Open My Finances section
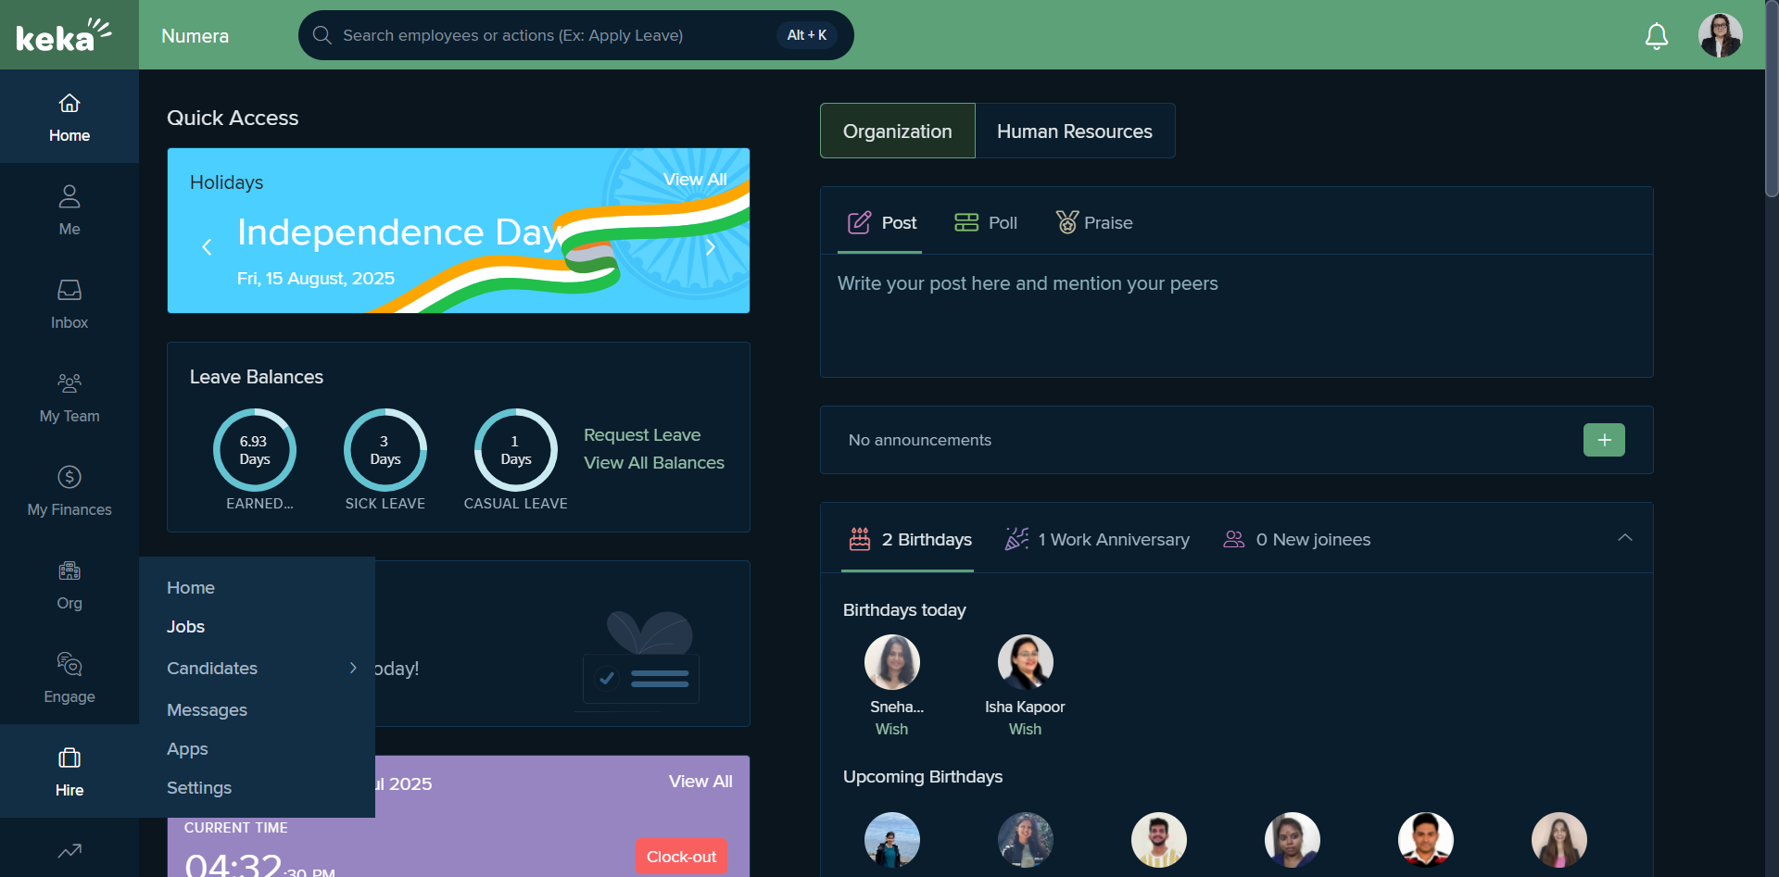The image size is (1779, 877). 69,491
